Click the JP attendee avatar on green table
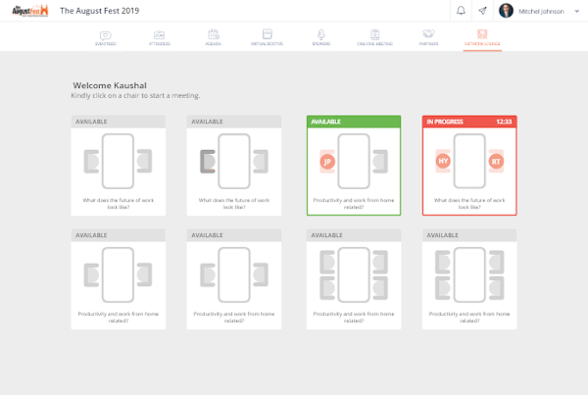 pos(327,161)
